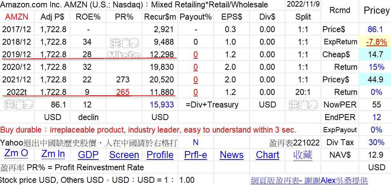Select the Pricey$ value 44.9
The image size is (391, 185).
tap(375, 79)
